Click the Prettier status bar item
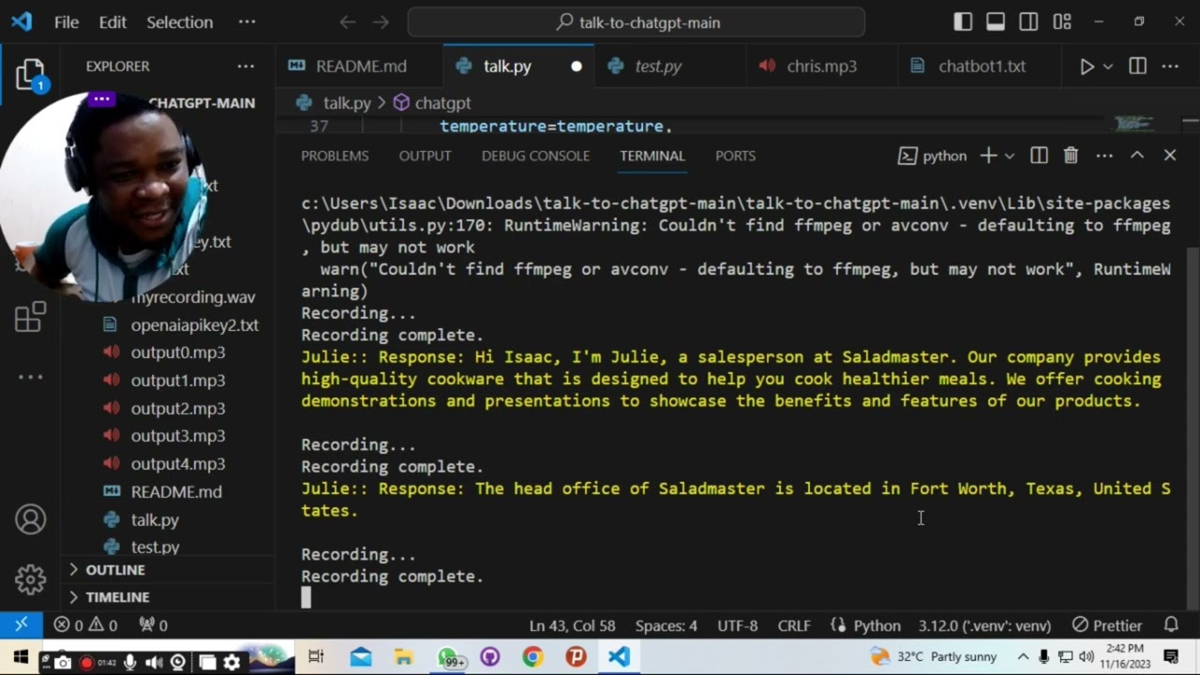1200x675 pixels. tap(1107, 625)
